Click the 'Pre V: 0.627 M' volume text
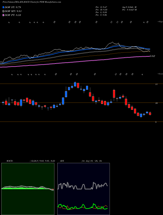 [x=129, y=9]
